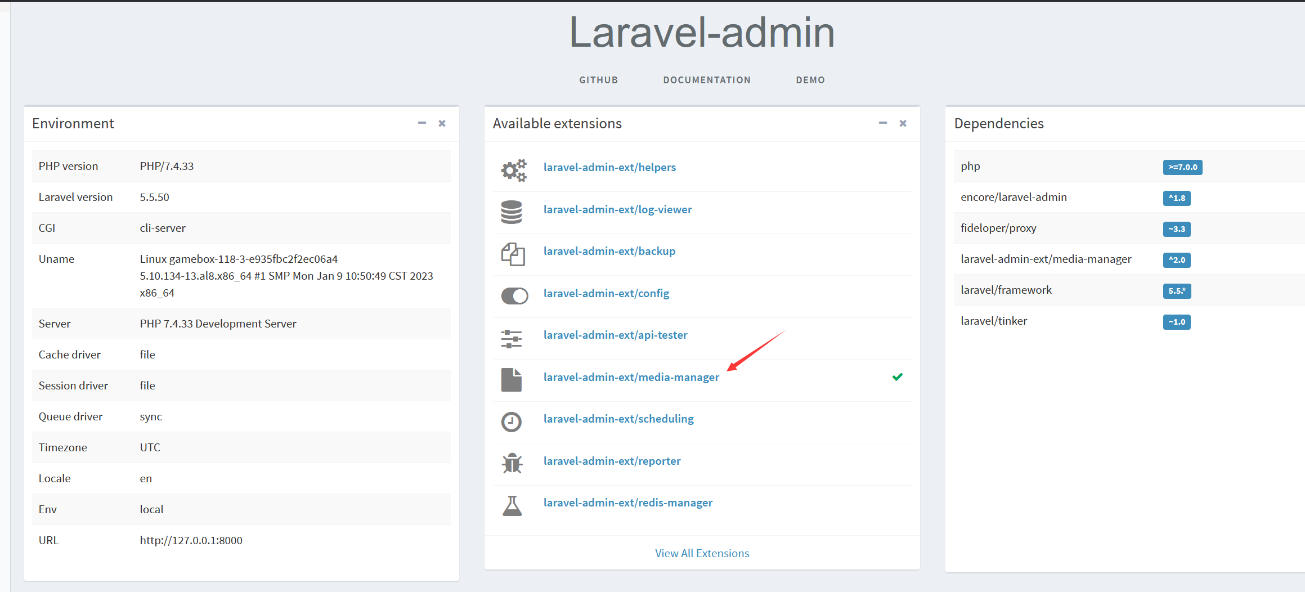Viewport: 1305px width, 592px height.
Task: Click the ~3.3 fideloper/proxy badge
Action: (x=1177, y=229)
